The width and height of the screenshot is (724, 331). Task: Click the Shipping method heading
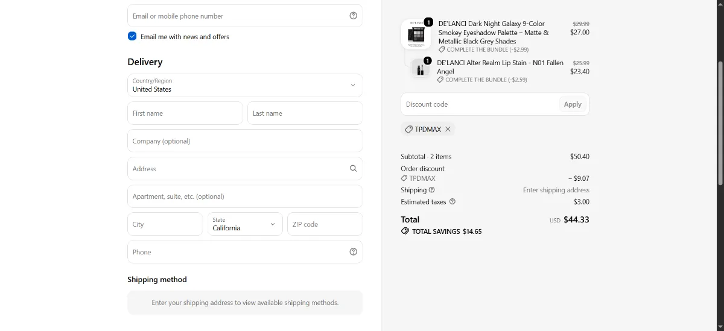point(157,280)
